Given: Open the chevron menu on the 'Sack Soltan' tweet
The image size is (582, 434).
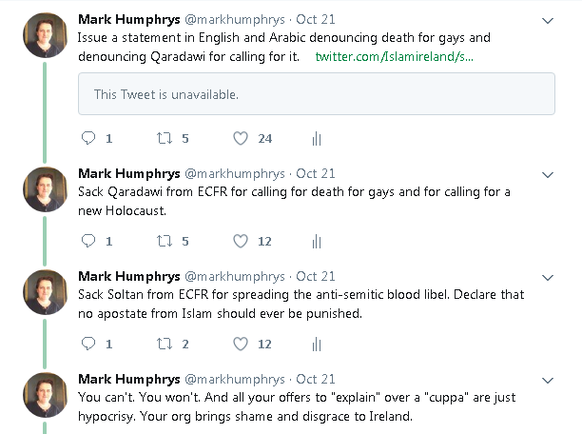Looking at the screenshot, I should (548, 277).
